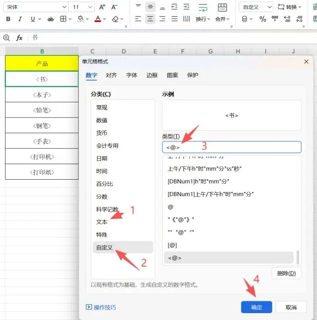Decrease font size with A- icon
317x320 pixels.
[x=115, y=7]
